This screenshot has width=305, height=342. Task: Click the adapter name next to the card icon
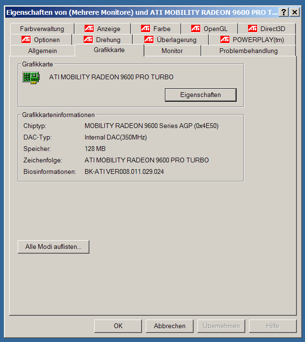click(111, 77)
